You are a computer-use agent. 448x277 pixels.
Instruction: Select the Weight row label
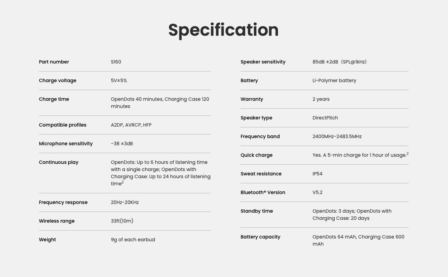coord(47,239)
